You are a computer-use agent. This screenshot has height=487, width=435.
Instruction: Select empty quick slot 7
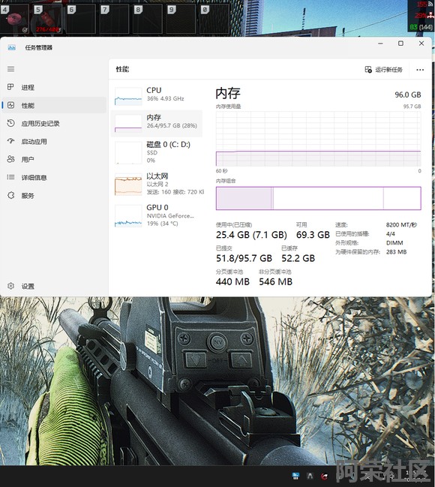pos(114,19)
